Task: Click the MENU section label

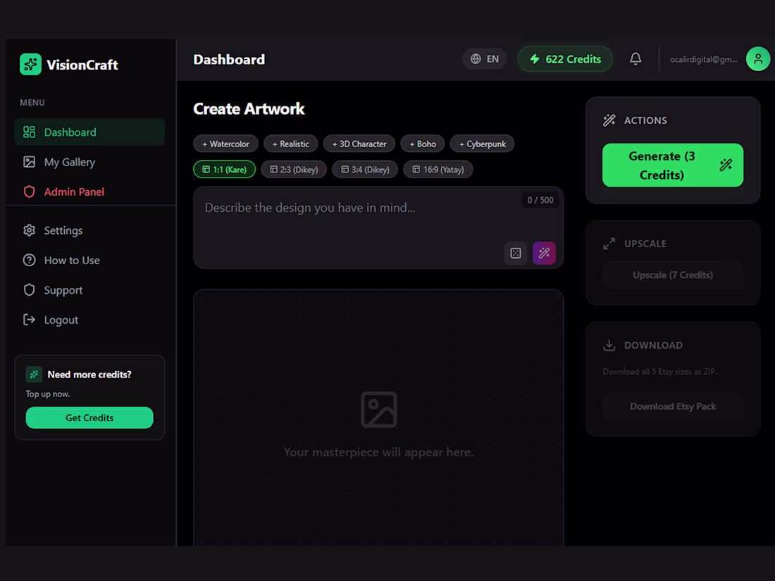Action: (32, 102)
